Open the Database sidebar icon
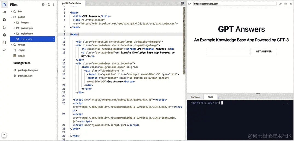 (x=4, y=43)
